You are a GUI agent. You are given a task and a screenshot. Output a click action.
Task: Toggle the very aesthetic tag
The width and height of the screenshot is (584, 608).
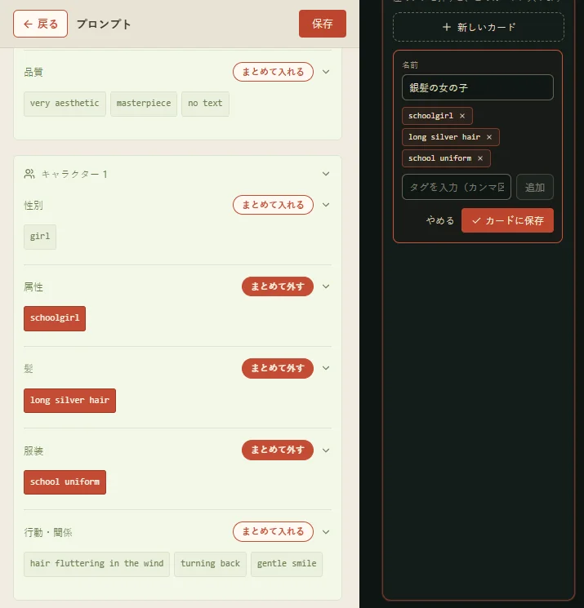[x=65, y=104]
